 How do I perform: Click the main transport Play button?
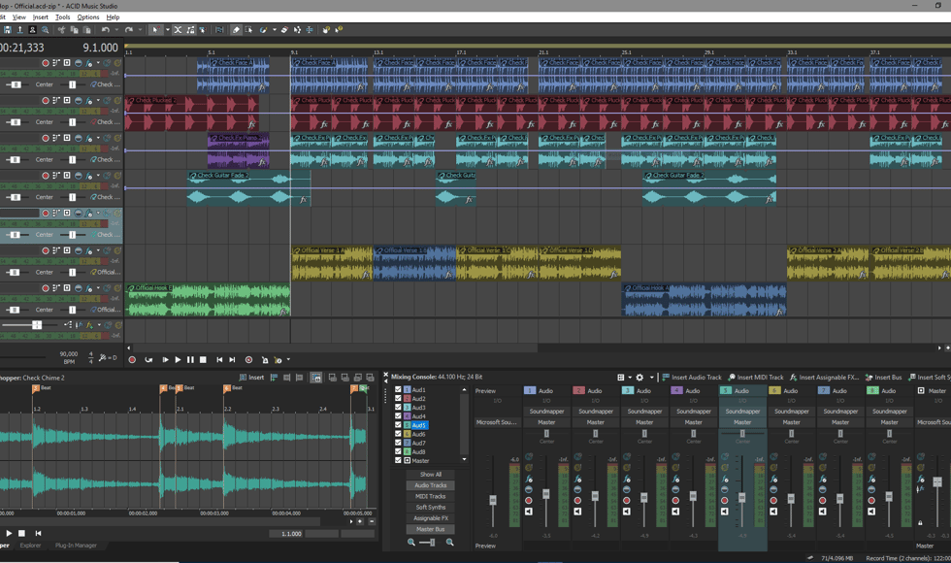pos(178,360)
